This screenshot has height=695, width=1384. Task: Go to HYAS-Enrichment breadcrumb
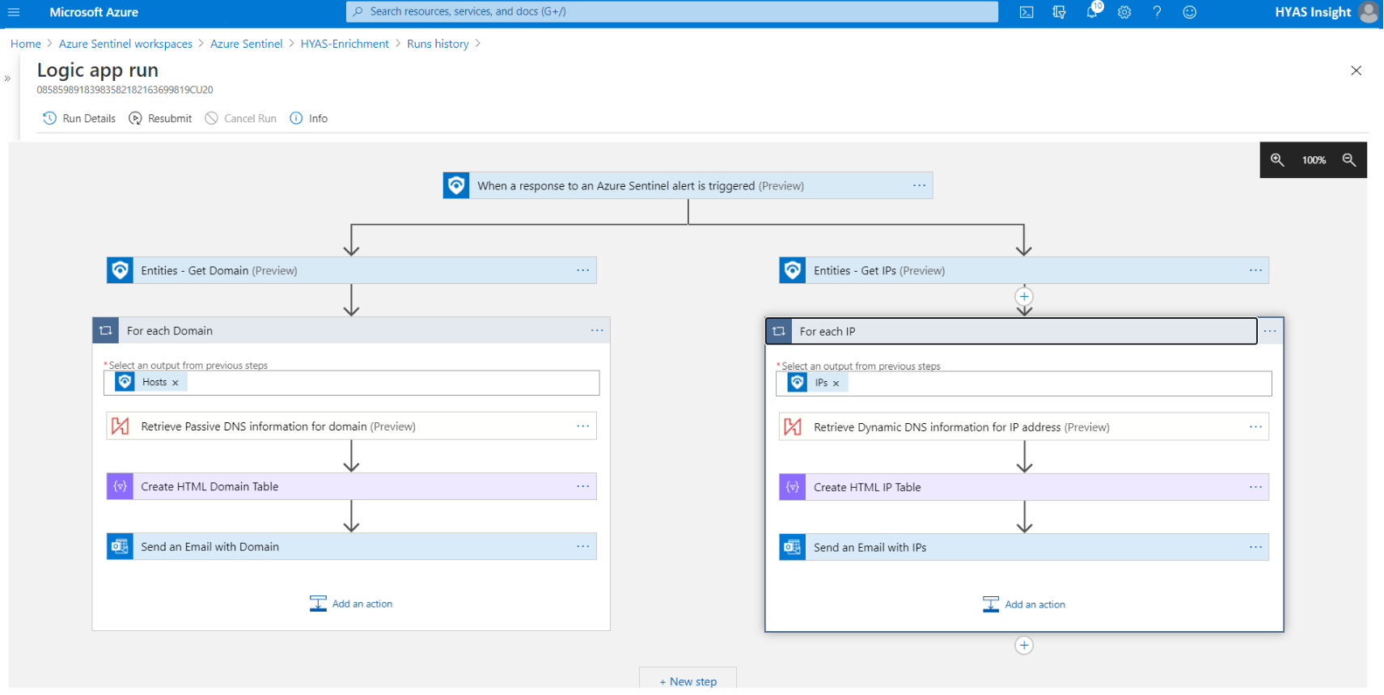click(x=345, y=44)
